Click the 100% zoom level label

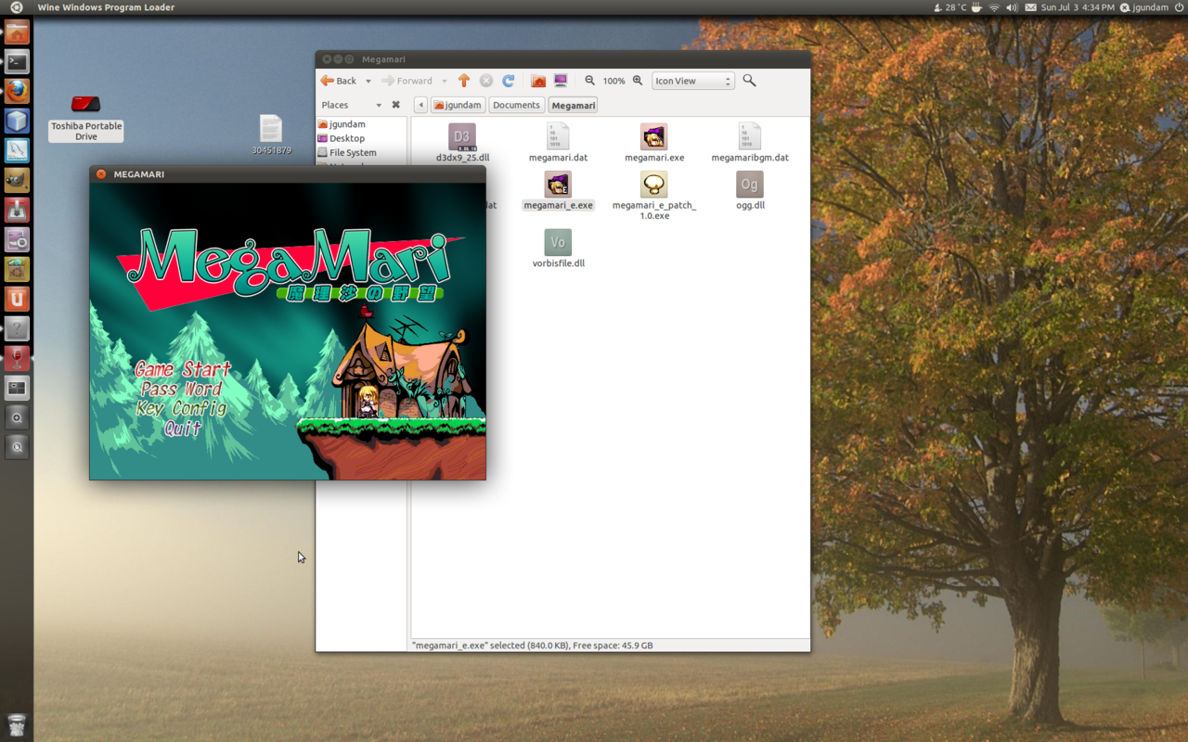[x=613, y=82]
